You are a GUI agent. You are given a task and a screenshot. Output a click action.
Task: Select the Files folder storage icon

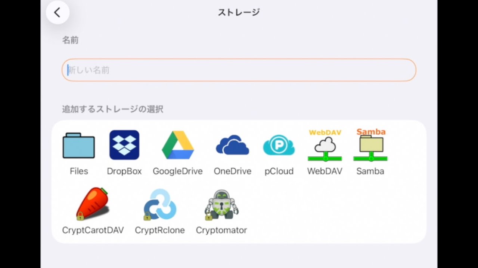pyautogui.click(x=79, y=146)
